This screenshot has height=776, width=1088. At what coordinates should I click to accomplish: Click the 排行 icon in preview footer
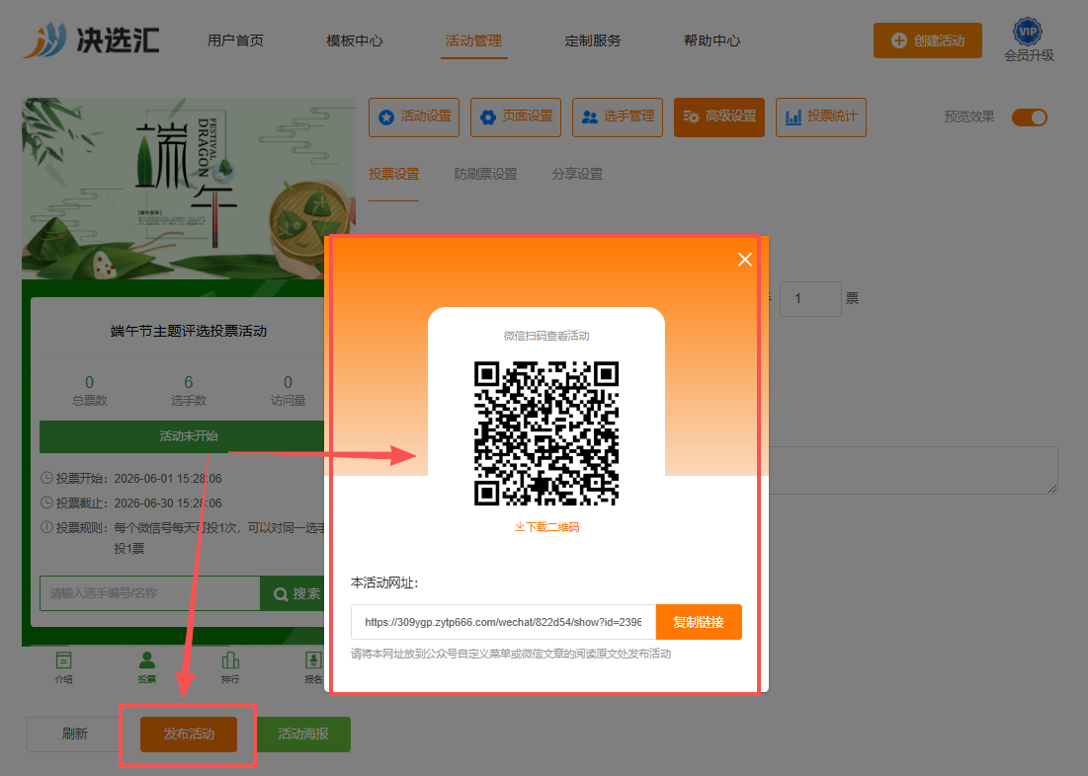click(x=230, y=667)
